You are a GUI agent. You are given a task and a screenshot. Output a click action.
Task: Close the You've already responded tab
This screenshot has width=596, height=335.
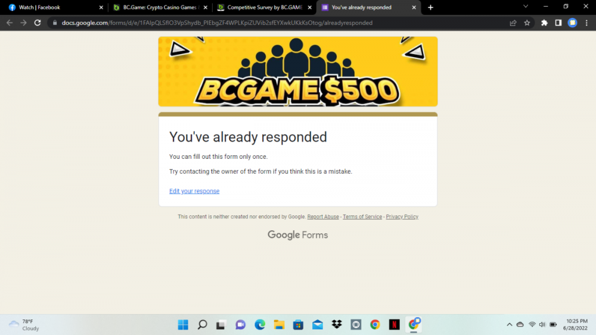[x=414, y=7]
